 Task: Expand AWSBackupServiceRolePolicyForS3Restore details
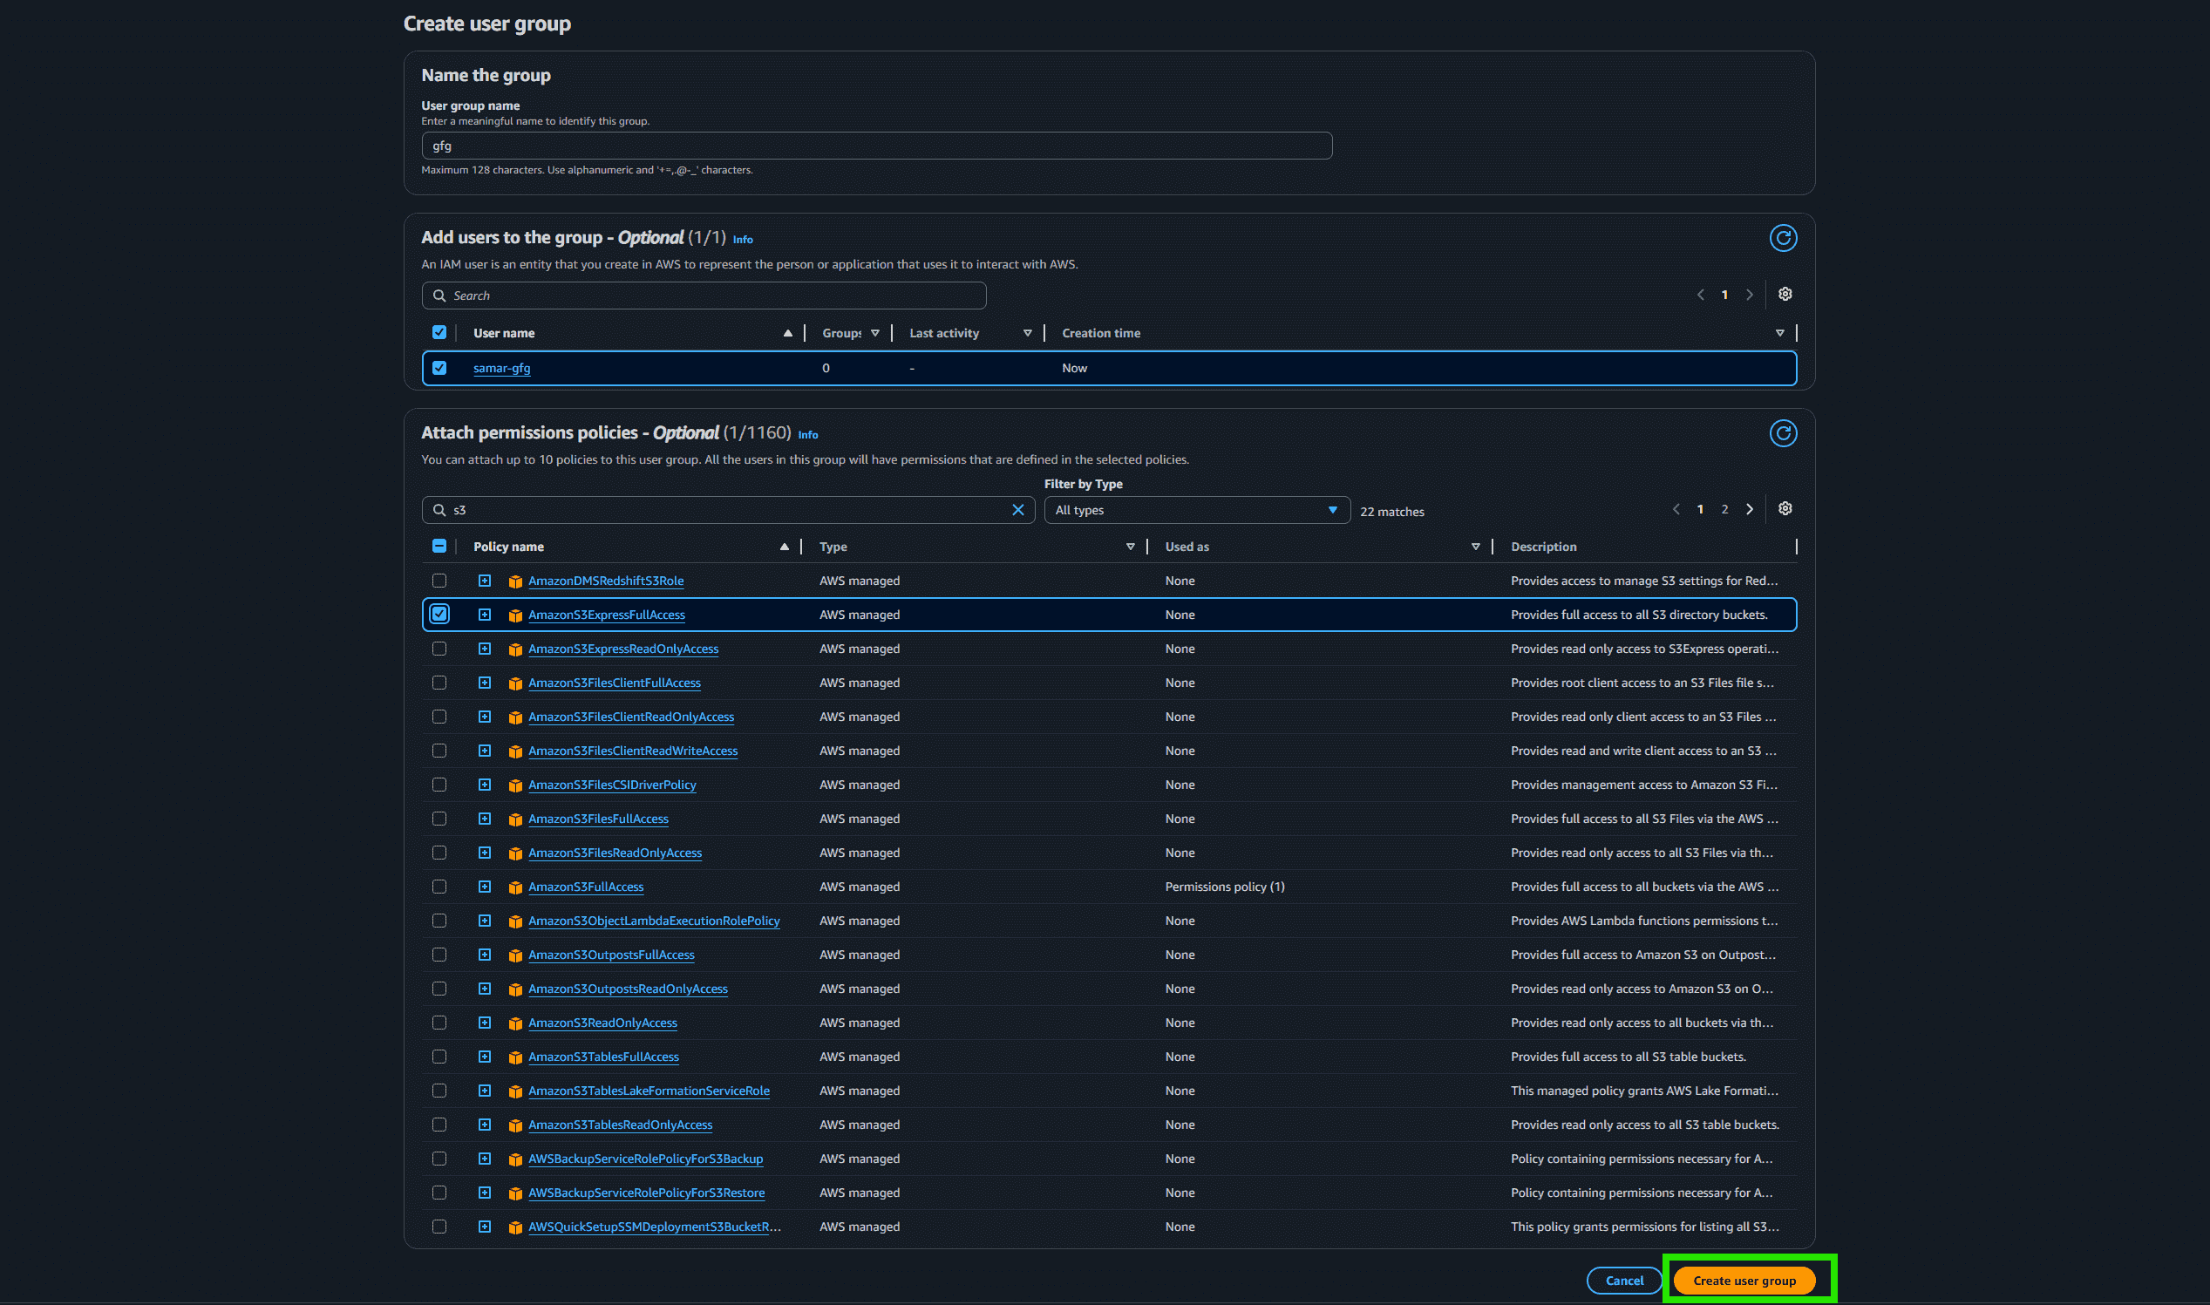pos(484,1193)
